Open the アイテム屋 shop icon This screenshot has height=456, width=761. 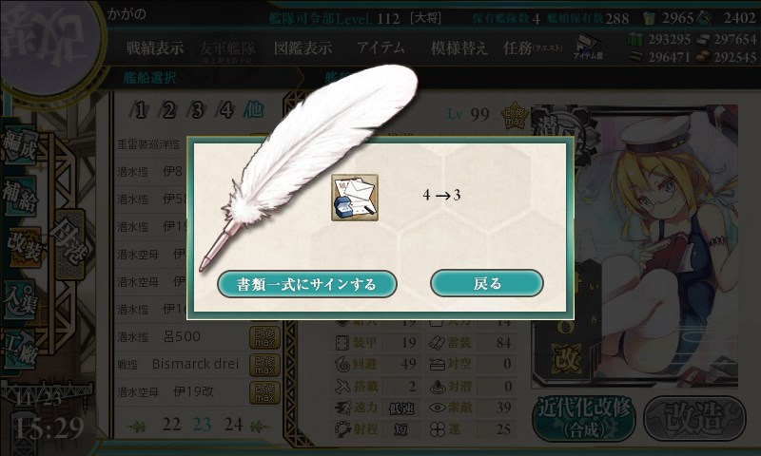coord(588,47)
